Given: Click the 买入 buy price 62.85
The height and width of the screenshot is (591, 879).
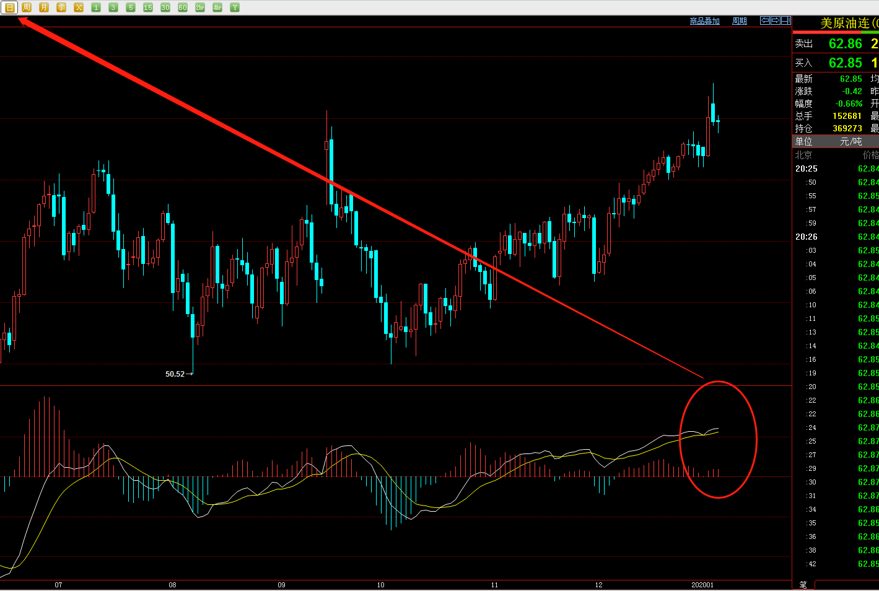Looking at the screenshot, I should (846, 63).
